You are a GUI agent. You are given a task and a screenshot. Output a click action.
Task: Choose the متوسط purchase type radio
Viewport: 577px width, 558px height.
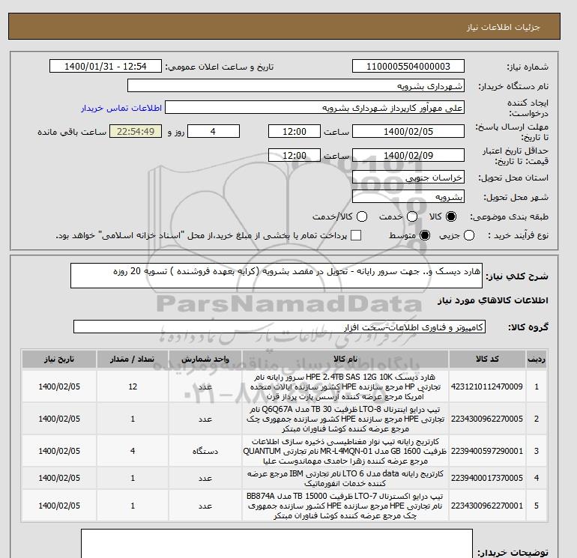tap(425, 235)
